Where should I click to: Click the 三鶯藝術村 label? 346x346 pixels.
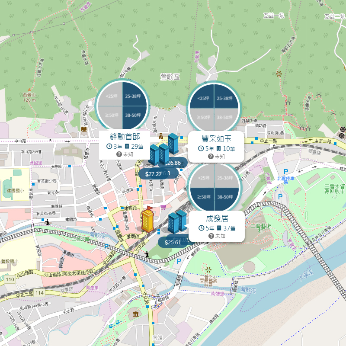click(261, 228)
